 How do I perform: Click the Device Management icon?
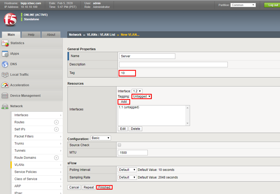point(5,96)
